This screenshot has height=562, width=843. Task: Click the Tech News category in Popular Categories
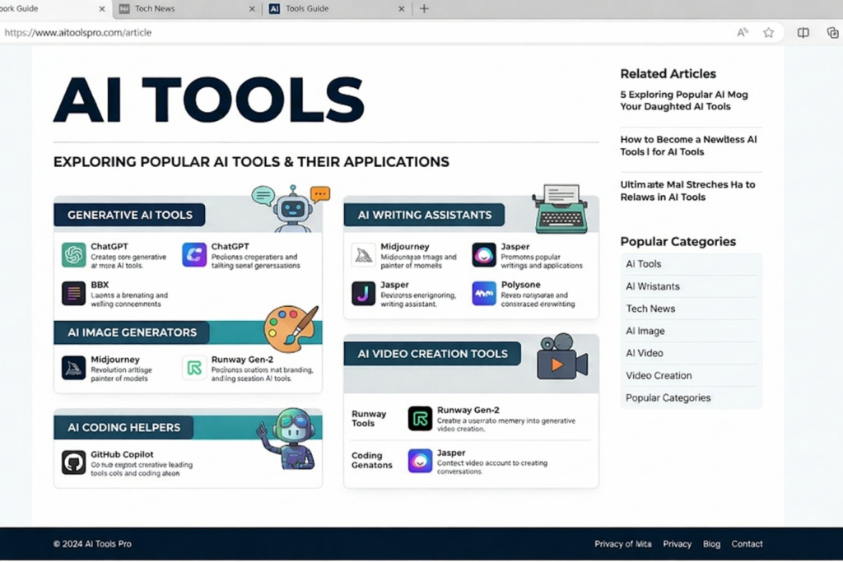[650, 309]
